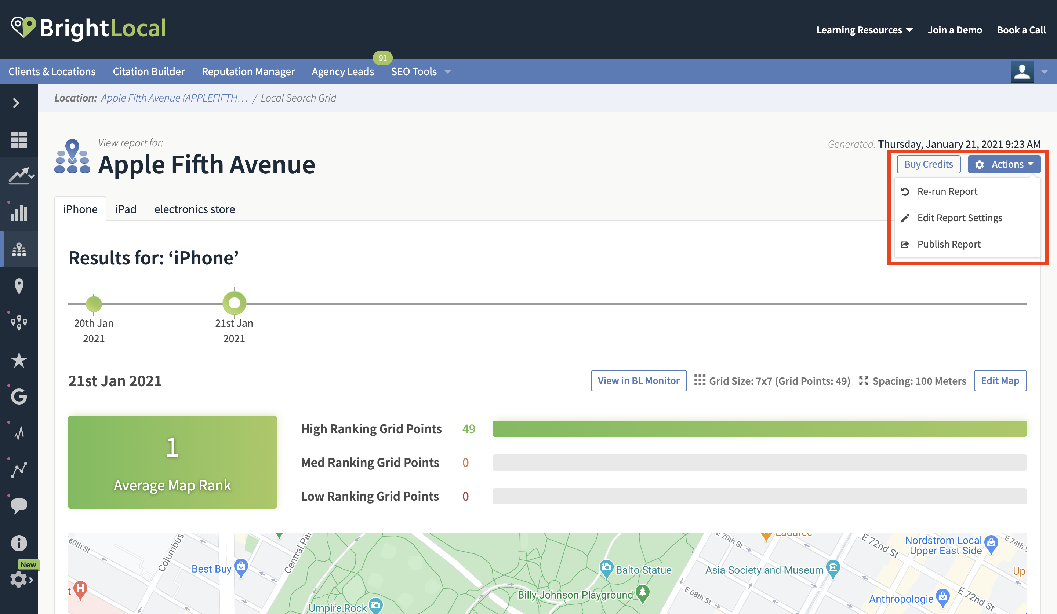
Task: Click the Average Map Rank card
Action: (x=172, y=462)
